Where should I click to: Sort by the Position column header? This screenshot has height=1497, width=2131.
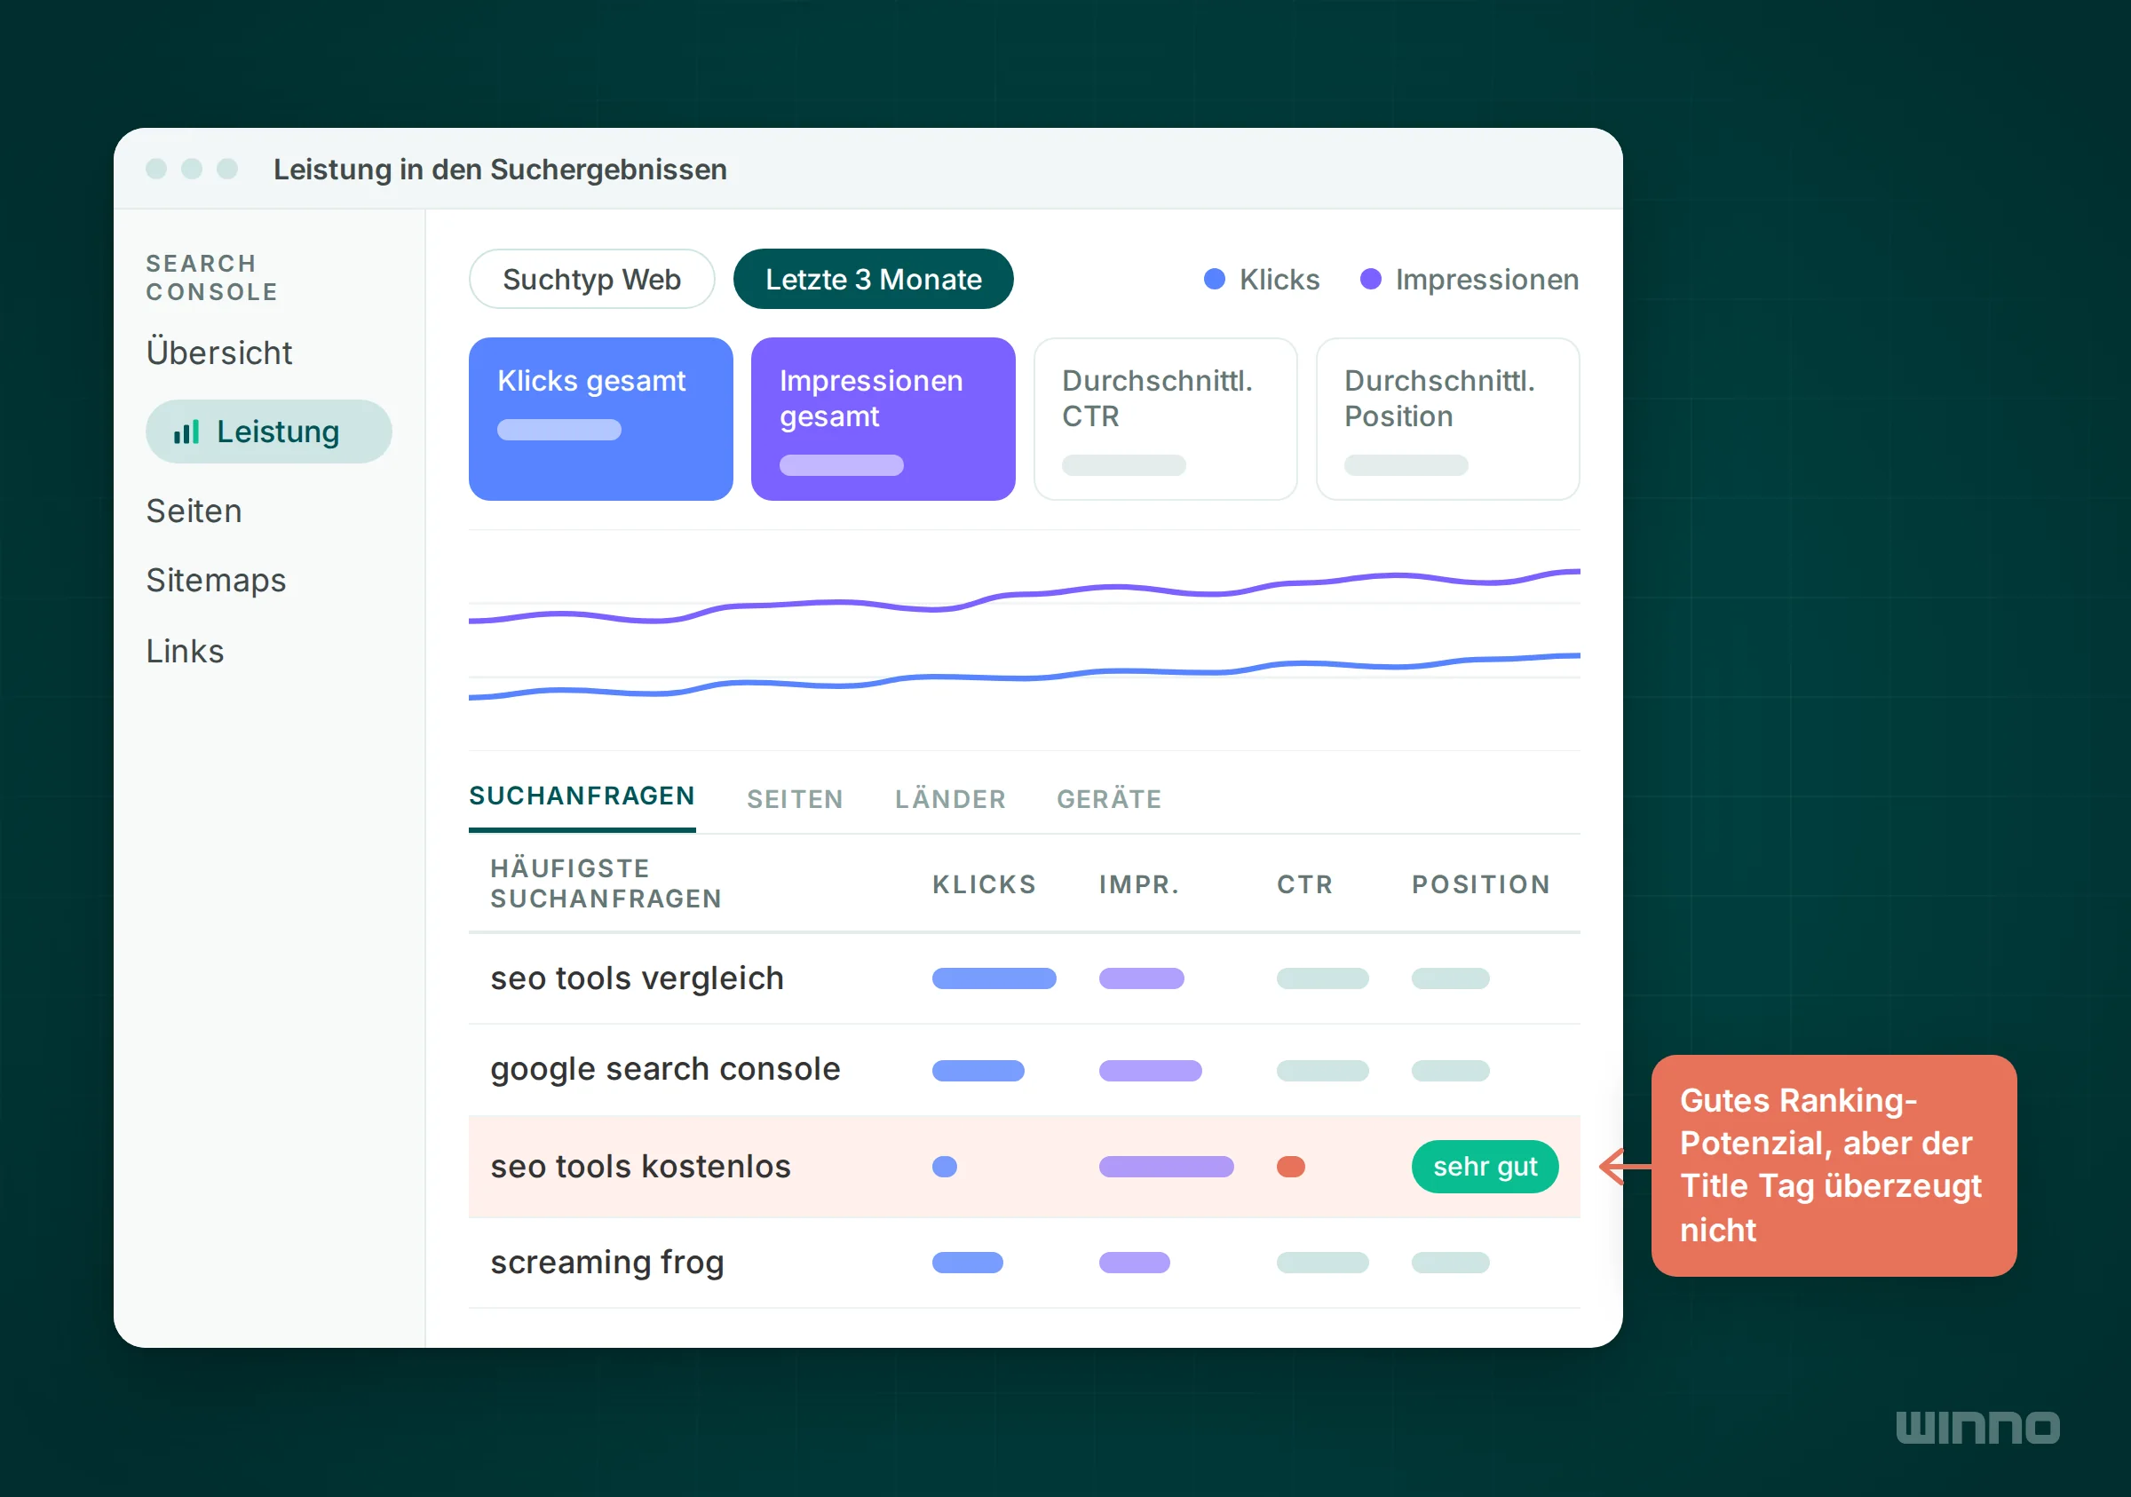point(1481,884)
